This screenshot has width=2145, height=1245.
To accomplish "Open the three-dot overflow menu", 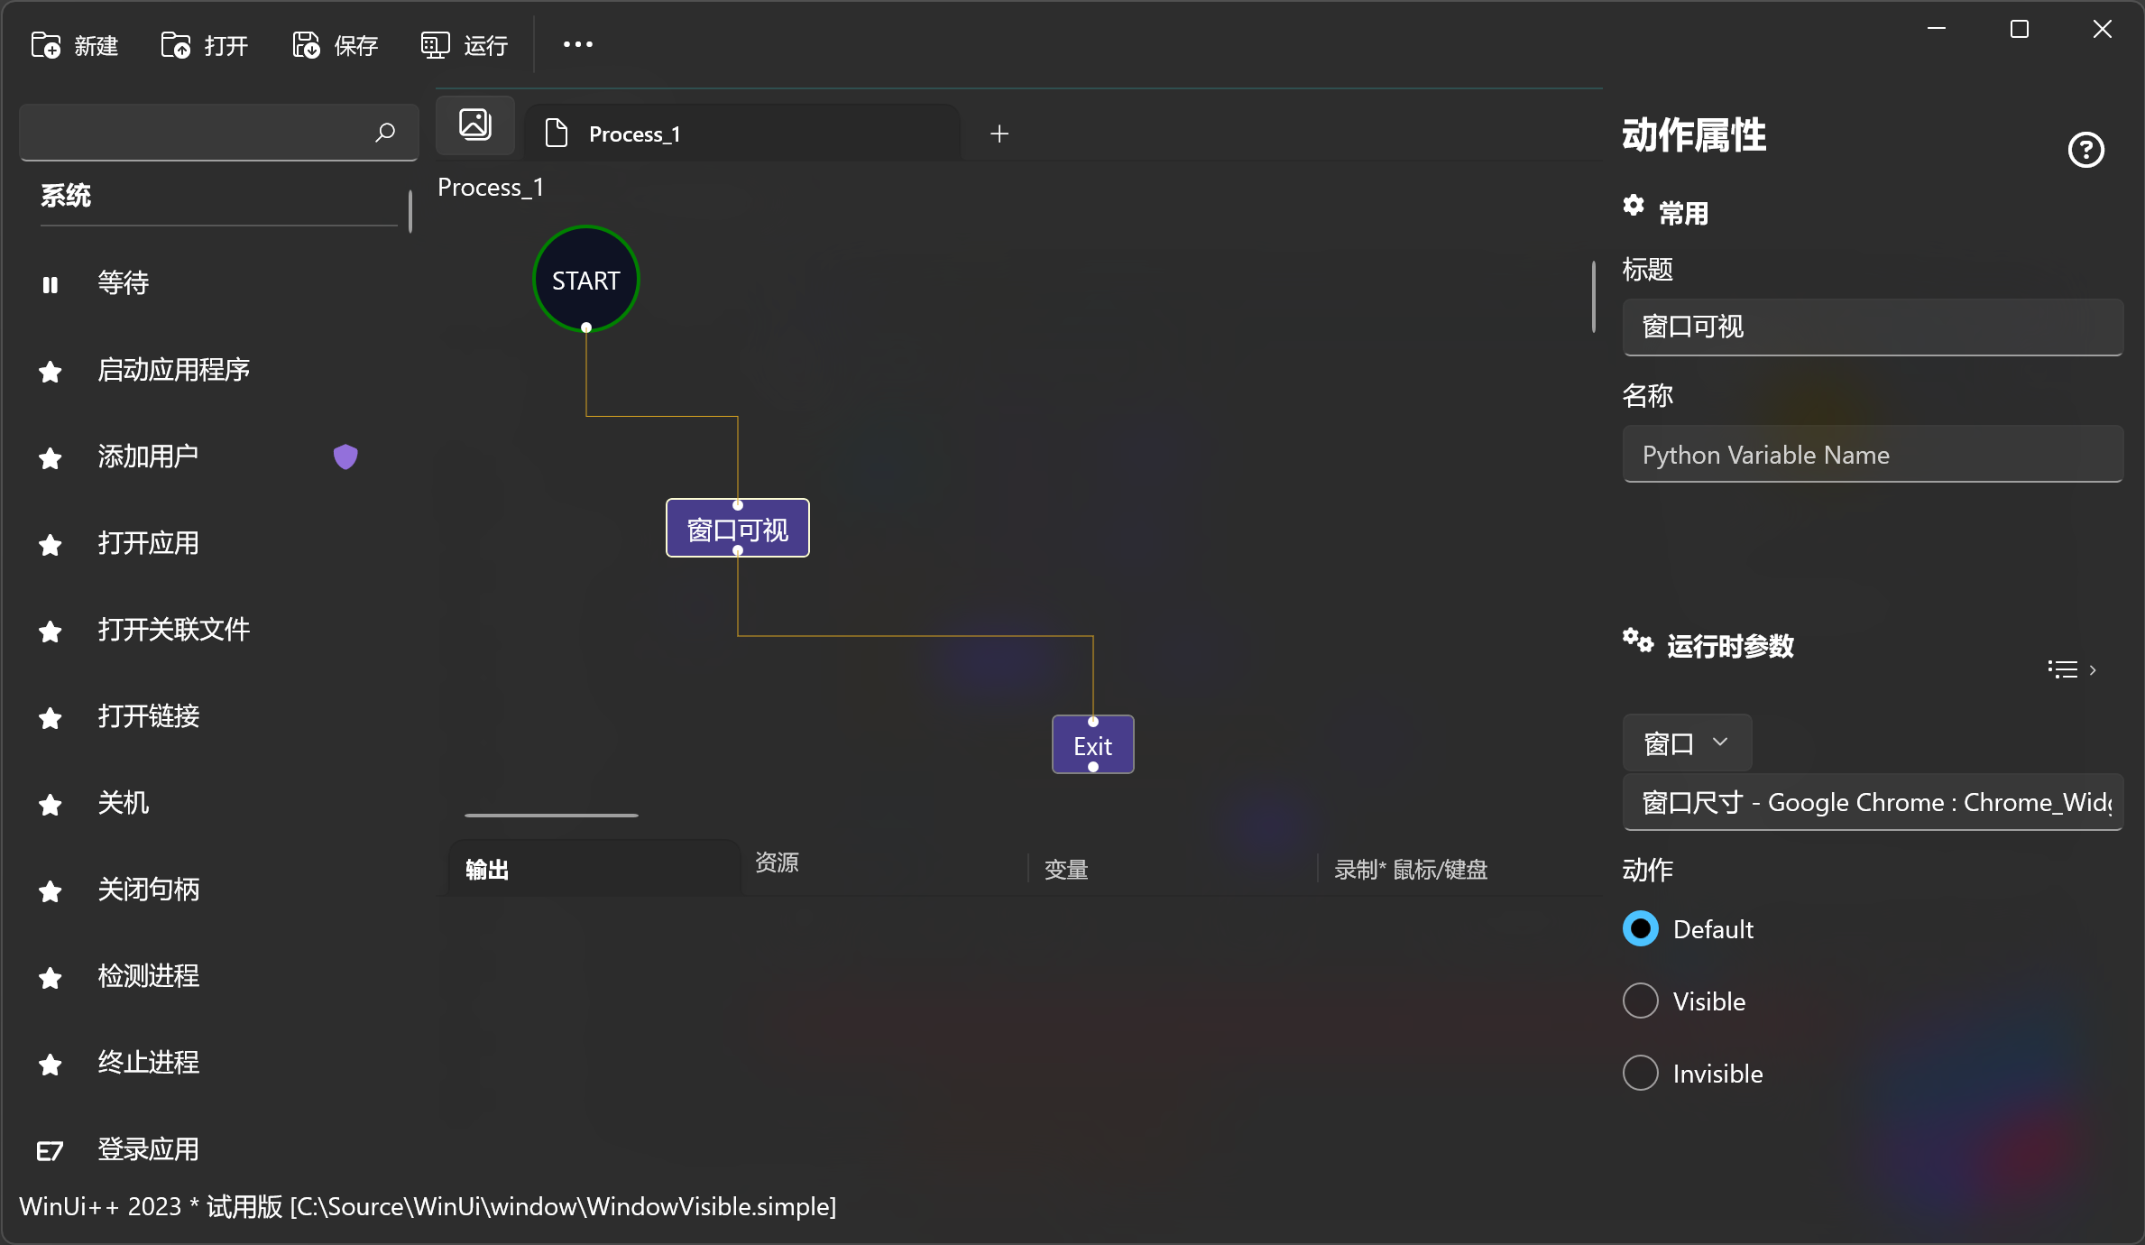I will [x=577, y=44].
